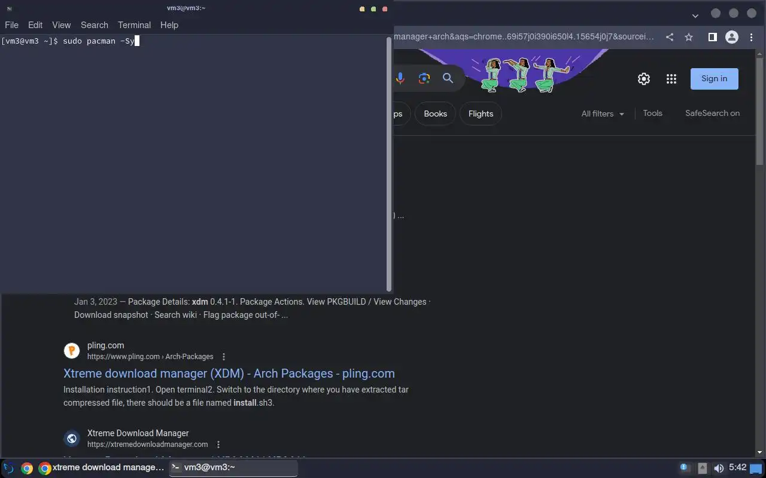Click the 5:42 clock
The width and height of the screenshot is (766, 478).
click(737, 467)
